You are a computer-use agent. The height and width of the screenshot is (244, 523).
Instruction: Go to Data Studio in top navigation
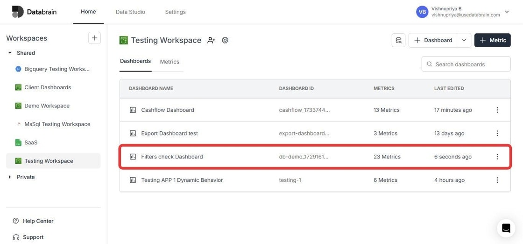[x=130, y=12]
